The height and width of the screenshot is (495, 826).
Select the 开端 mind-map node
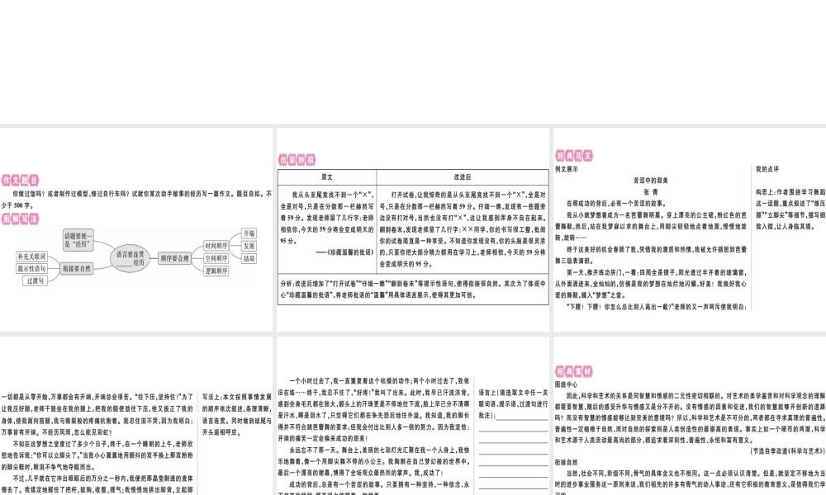tap(249, 233)
